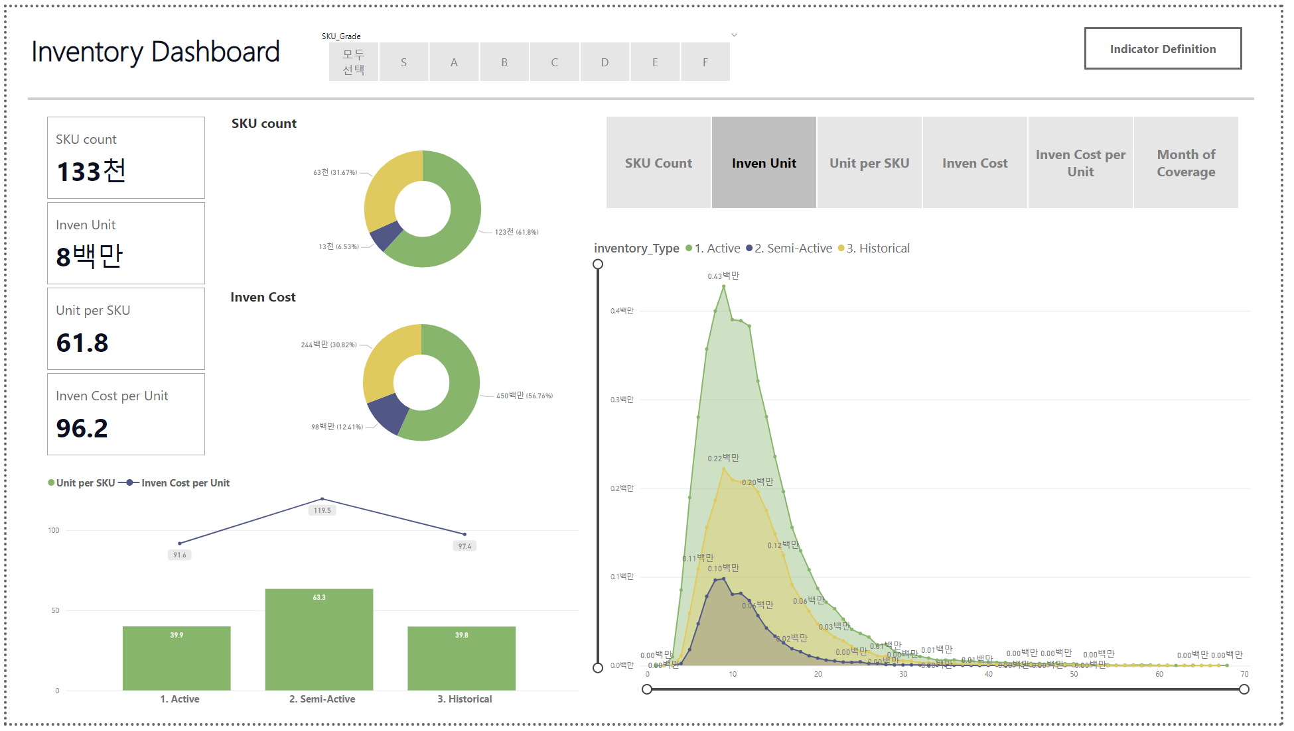Select the 모두 선택 grade tile
The height and width of the screenshot is (731, 1294).
(354, 62)
